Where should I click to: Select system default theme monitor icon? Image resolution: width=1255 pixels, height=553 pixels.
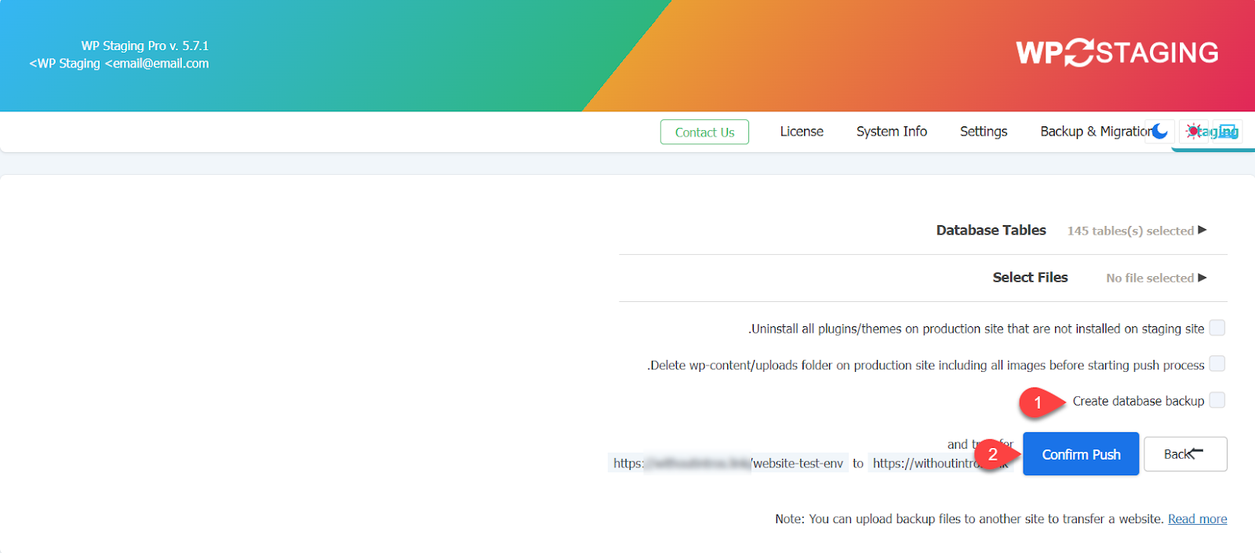[x=1228, y=131]
